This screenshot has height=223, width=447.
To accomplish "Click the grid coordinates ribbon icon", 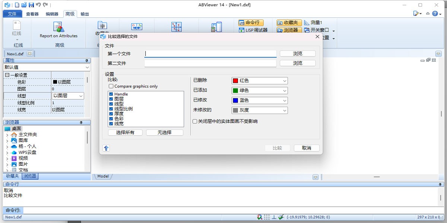I will 176,27.
